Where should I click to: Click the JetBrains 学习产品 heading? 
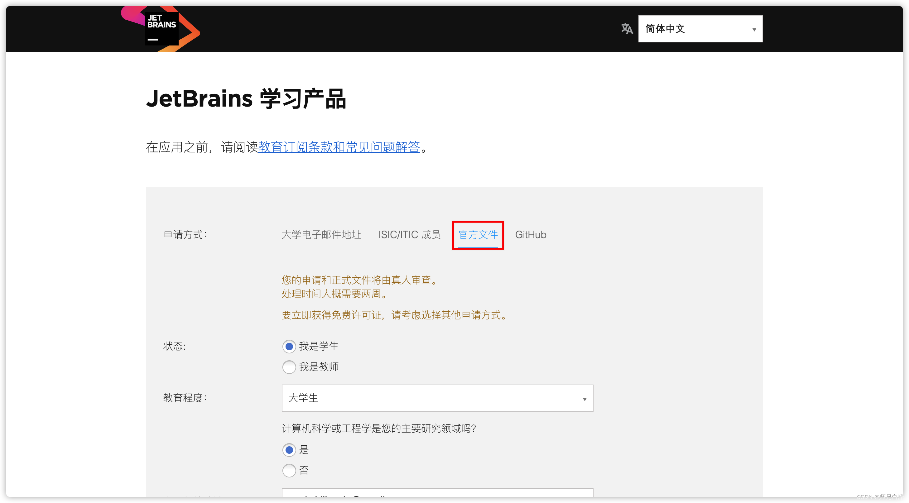click(x=246, y=98)
